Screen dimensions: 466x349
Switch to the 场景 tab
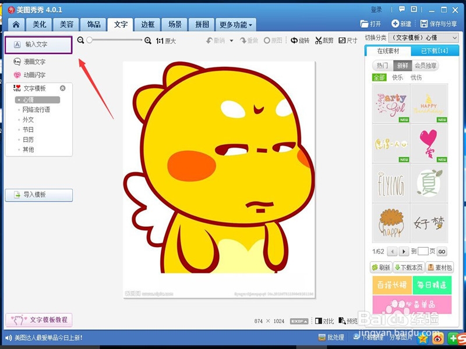click(x=175, y=24)
